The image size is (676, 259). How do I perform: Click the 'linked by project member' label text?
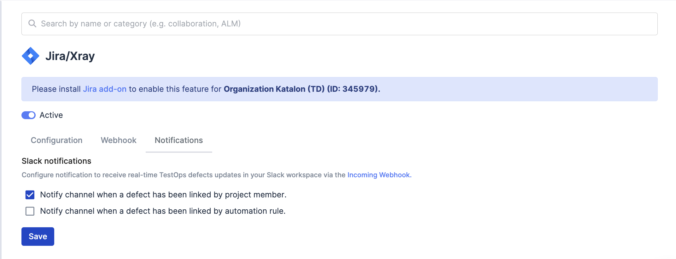pos(163,195)
